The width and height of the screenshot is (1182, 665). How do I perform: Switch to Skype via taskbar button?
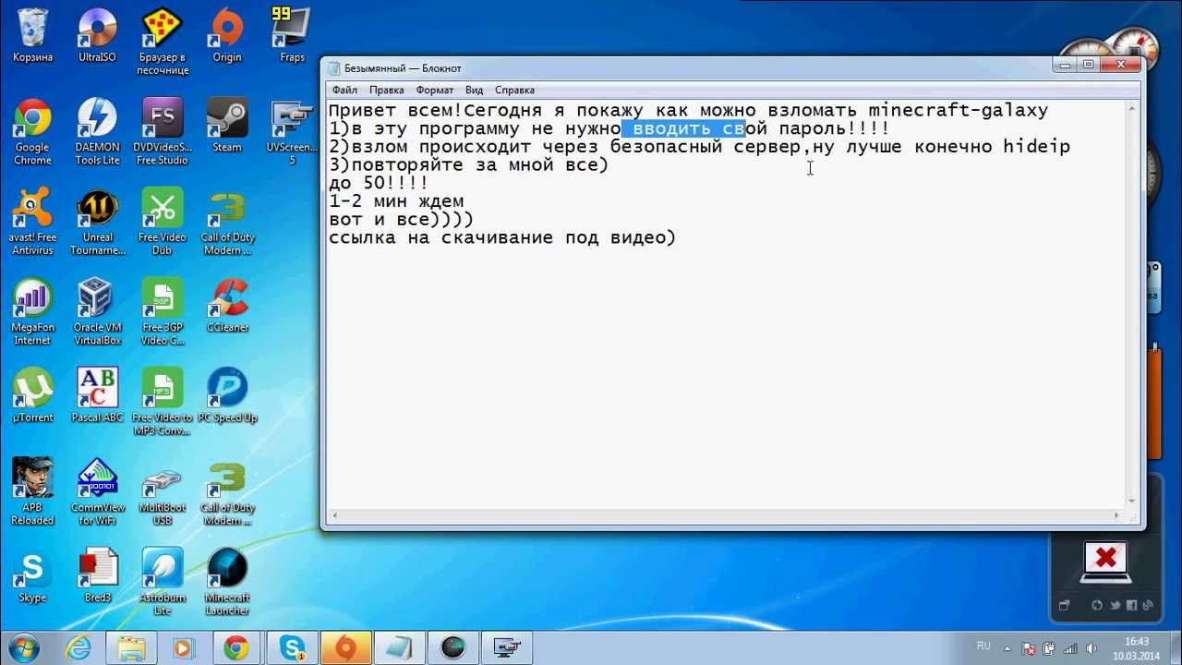(292, 648)
